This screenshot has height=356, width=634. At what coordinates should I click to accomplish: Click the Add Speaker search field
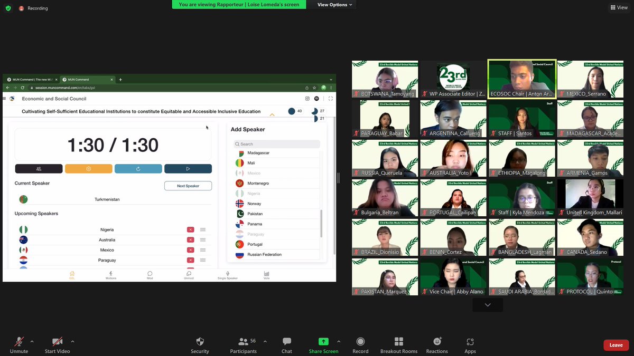coord(276,144)
